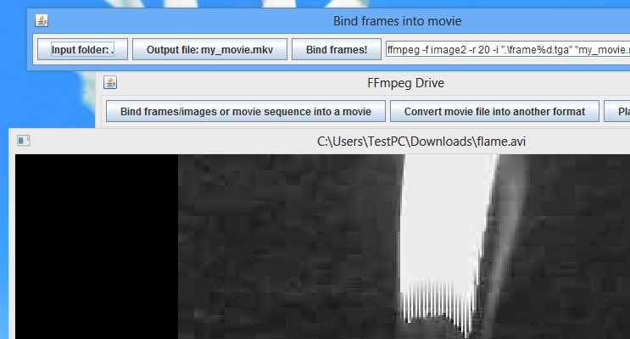Click the Java icon in FFmpeg Drive window
The height and width of the screenshot is (339, 630).
[x=110, y=82]
